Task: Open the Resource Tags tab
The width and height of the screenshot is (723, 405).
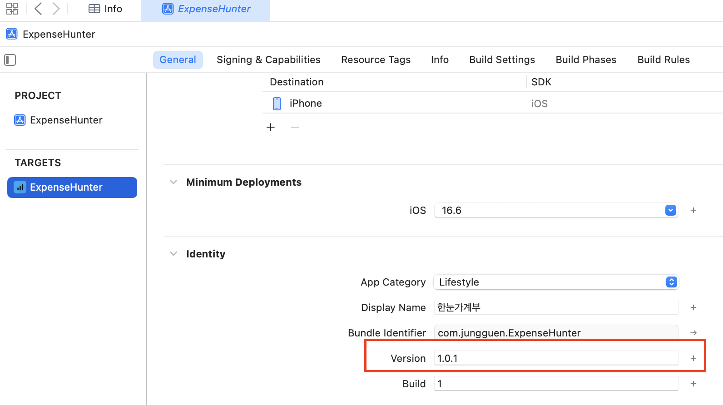Action: (x=376, y=60)
